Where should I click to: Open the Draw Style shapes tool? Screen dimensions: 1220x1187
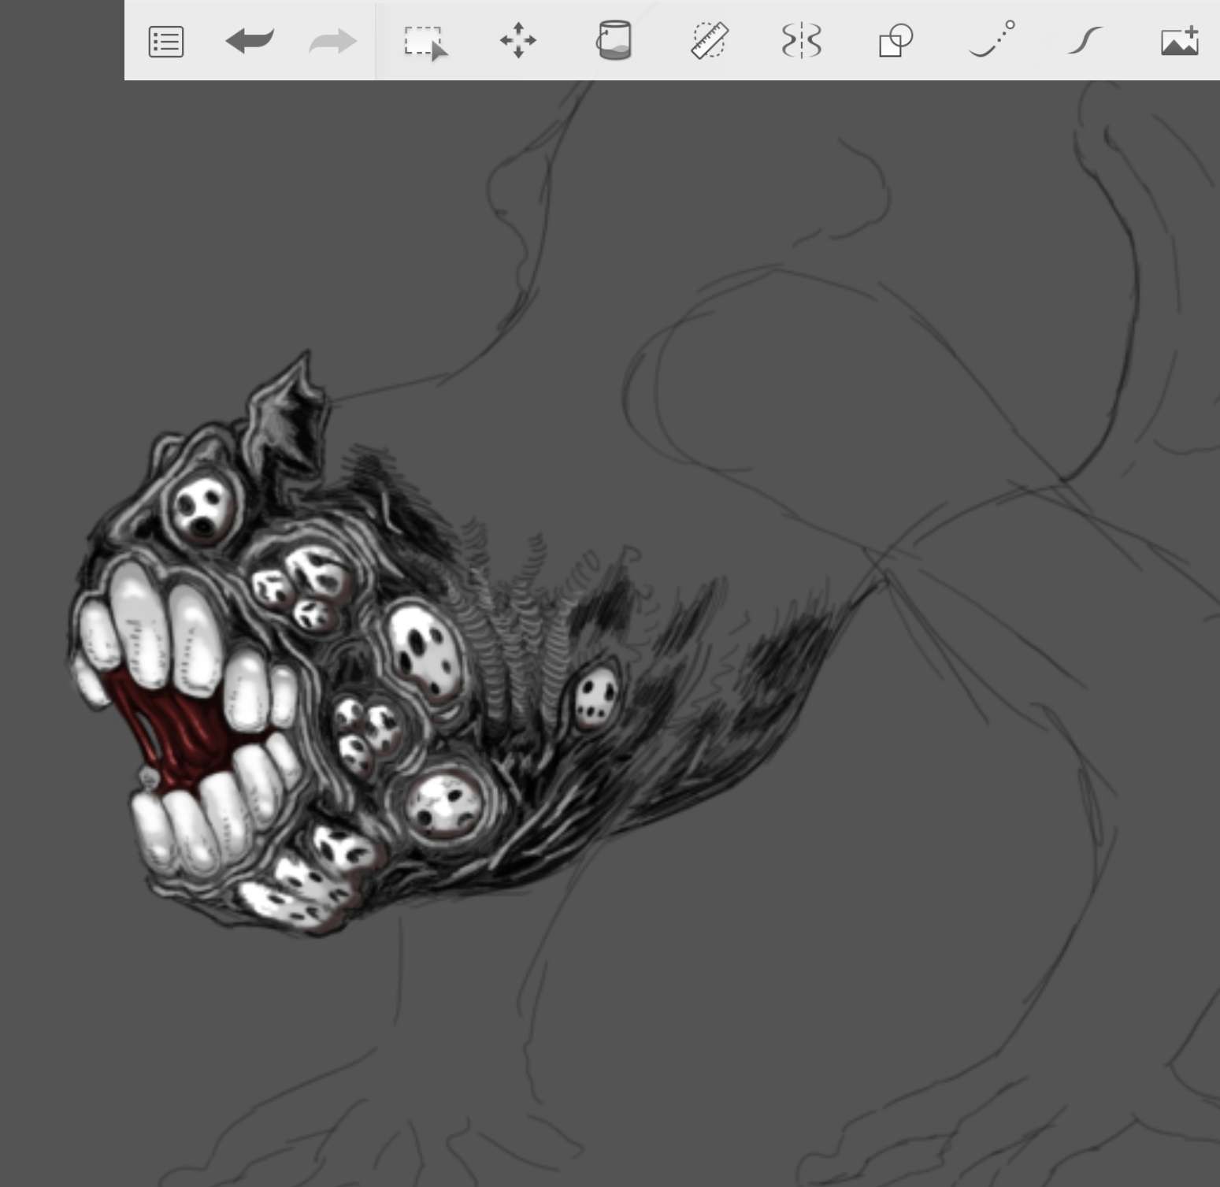point(896,41)
